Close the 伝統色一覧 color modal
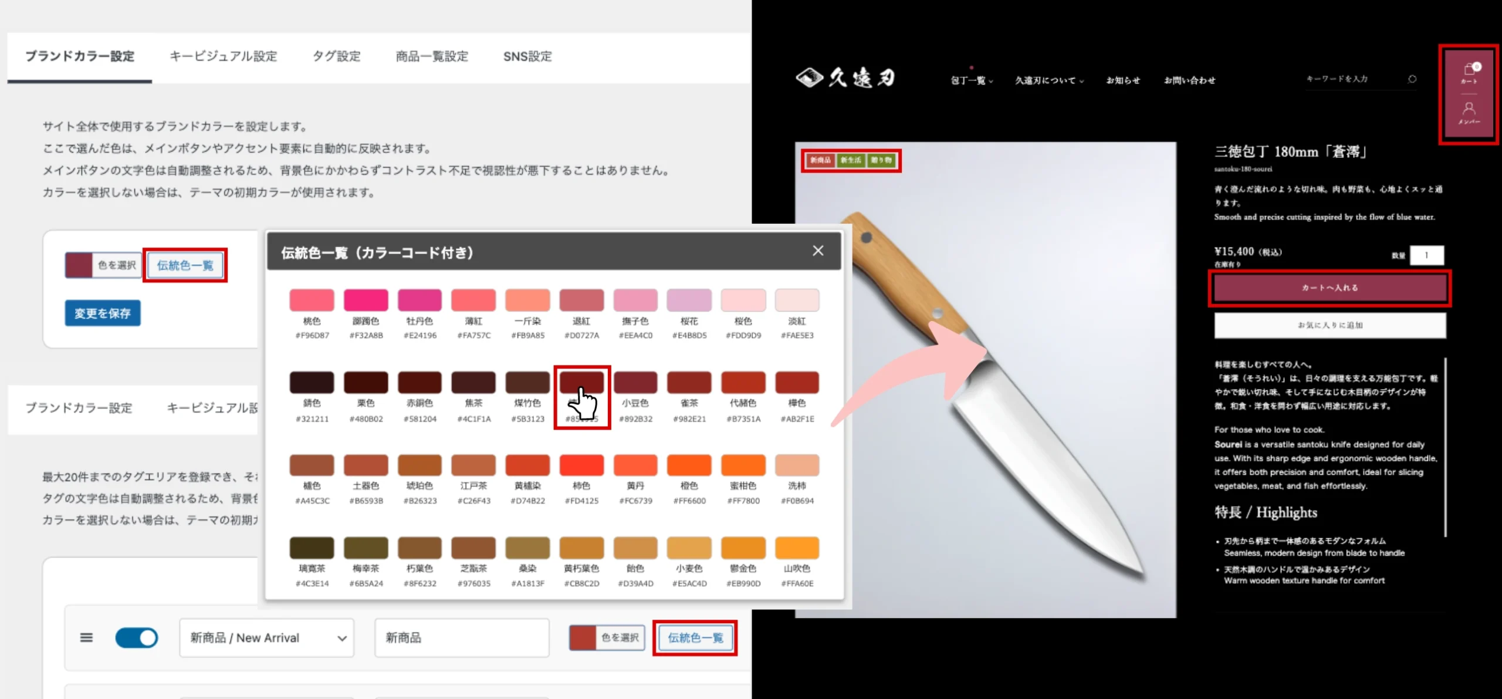 tap(817, 251)
